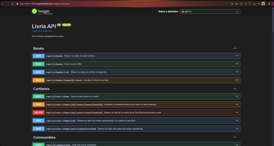
Task: Reload the Swagger page
Action: pos(12,4)
